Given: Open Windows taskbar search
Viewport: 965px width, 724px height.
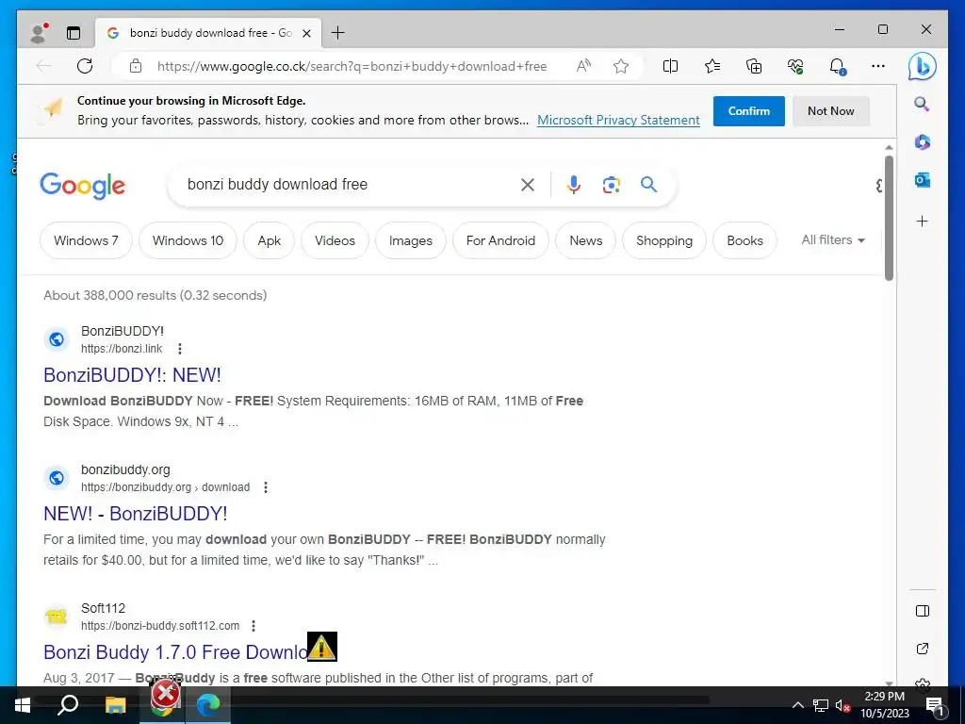Looking at the screenshot, I should (68, 705).
